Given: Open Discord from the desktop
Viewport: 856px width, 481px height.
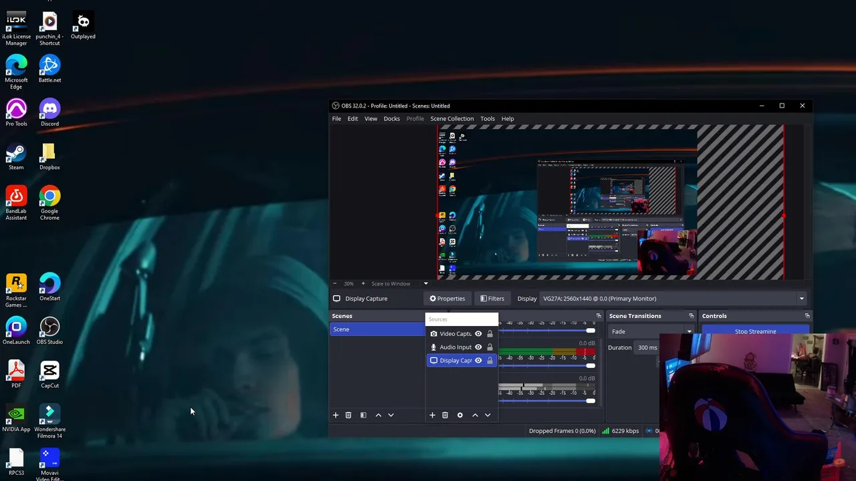Looking at the screenshot, I should (49, 113).
